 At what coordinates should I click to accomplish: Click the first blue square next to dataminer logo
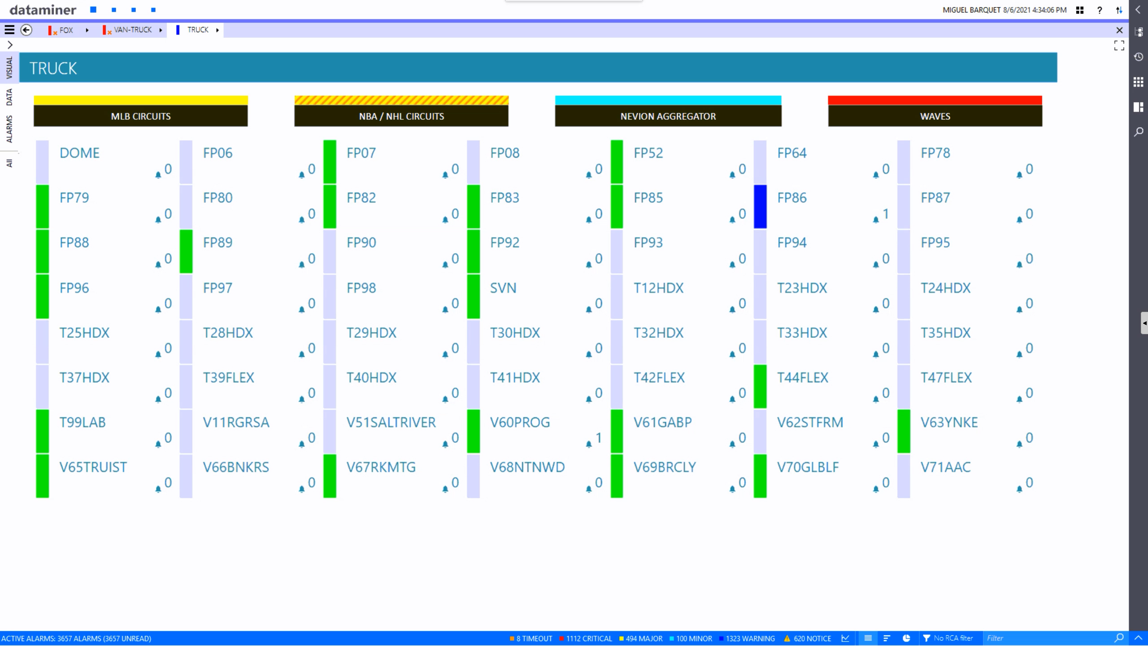(x=93, y=9)
